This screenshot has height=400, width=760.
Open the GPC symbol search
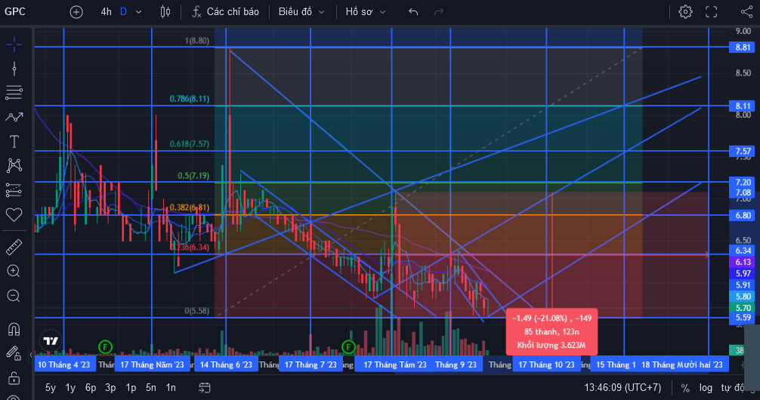(x=15, y=11)
